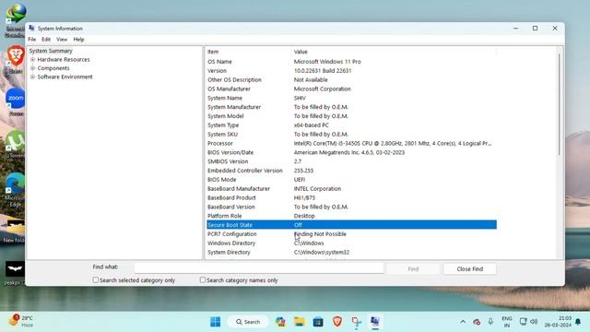
Task: Open the Internet Download Manager desktop icon
Action: tap(16, 19)
